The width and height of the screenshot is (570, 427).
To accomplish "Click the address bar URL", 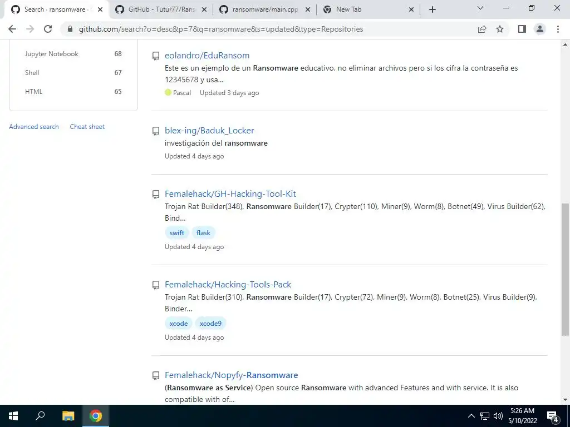I will [220, 29].
